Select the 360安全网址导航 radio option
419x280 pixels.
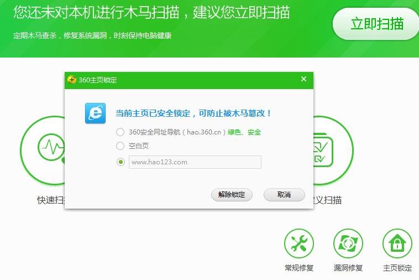pyautogui.click(x=121, y=132)
